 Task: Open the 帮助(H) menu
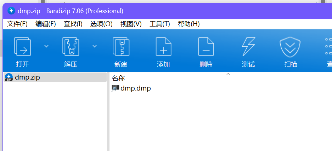point(188,24)
